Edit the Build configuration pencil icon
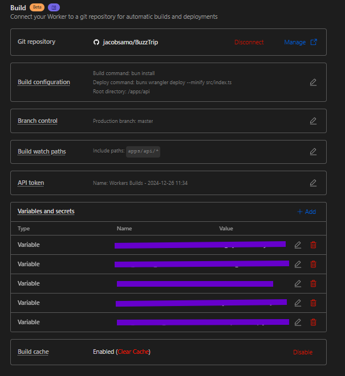345x376 pixels. (x=312, y=82)
